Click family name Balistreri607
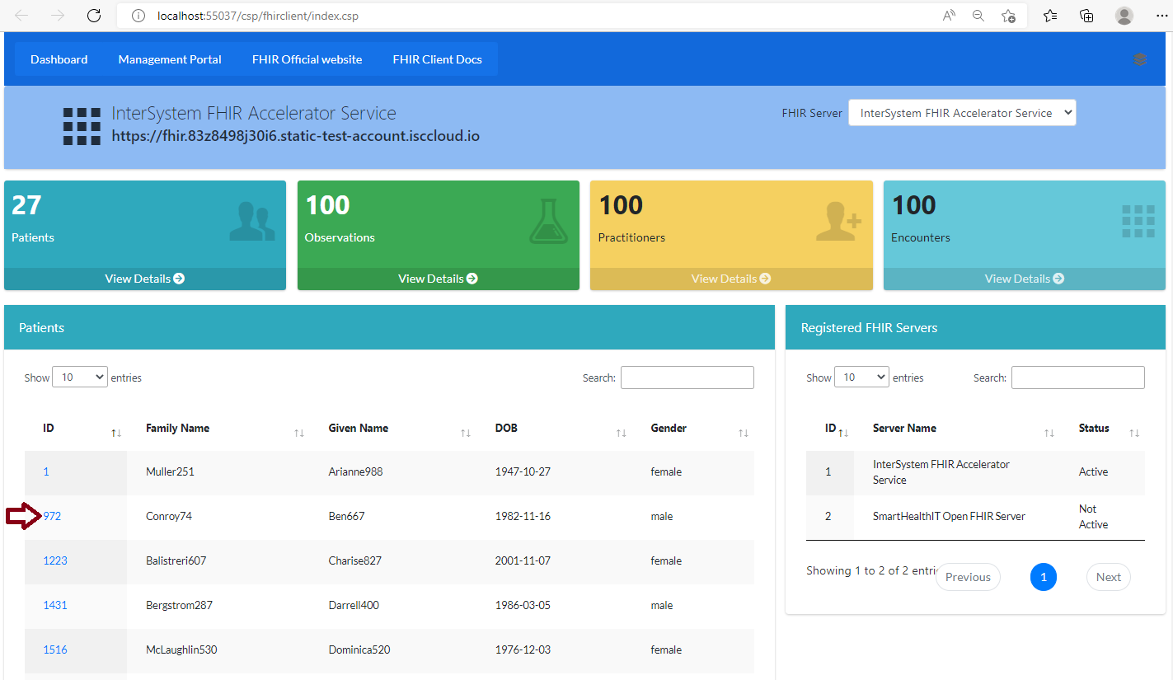 click(176, 560)
